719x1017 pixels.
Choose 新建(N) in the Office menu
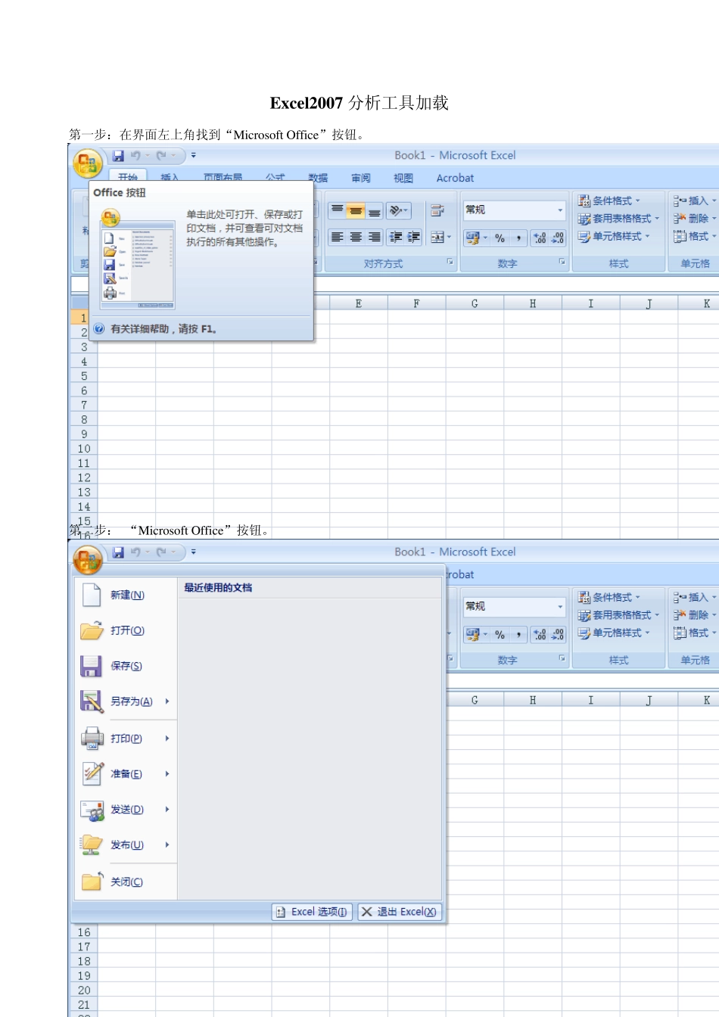coord(126,596)
